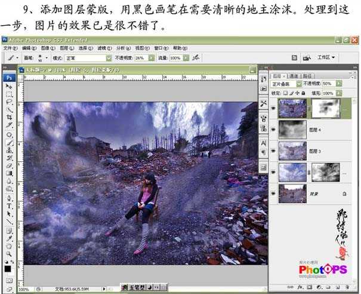Click brush opacity 26% field
This screenshot has width=361, height=294.
tap(141, 58)
